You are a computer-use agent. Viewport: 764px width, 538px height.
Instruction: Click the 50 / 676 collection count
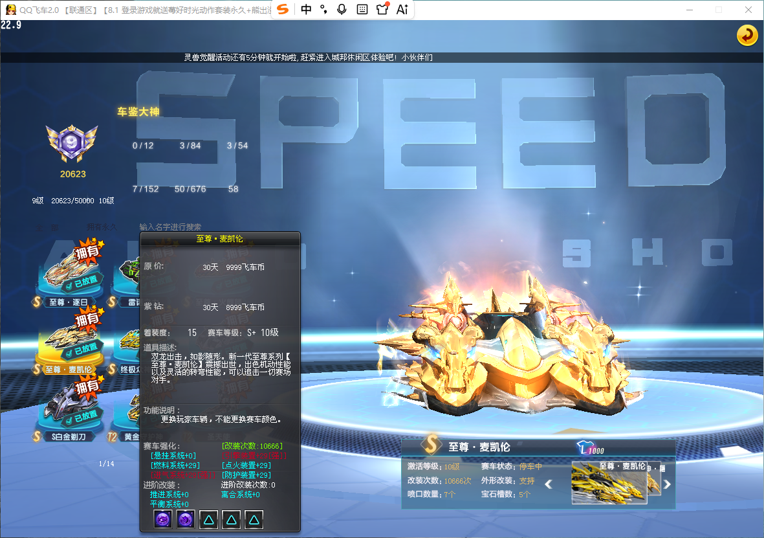click(190, 189)
